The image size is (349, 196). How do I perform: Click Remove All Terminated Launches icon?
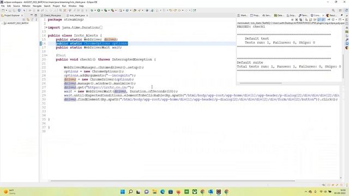[x=300, y=20]
